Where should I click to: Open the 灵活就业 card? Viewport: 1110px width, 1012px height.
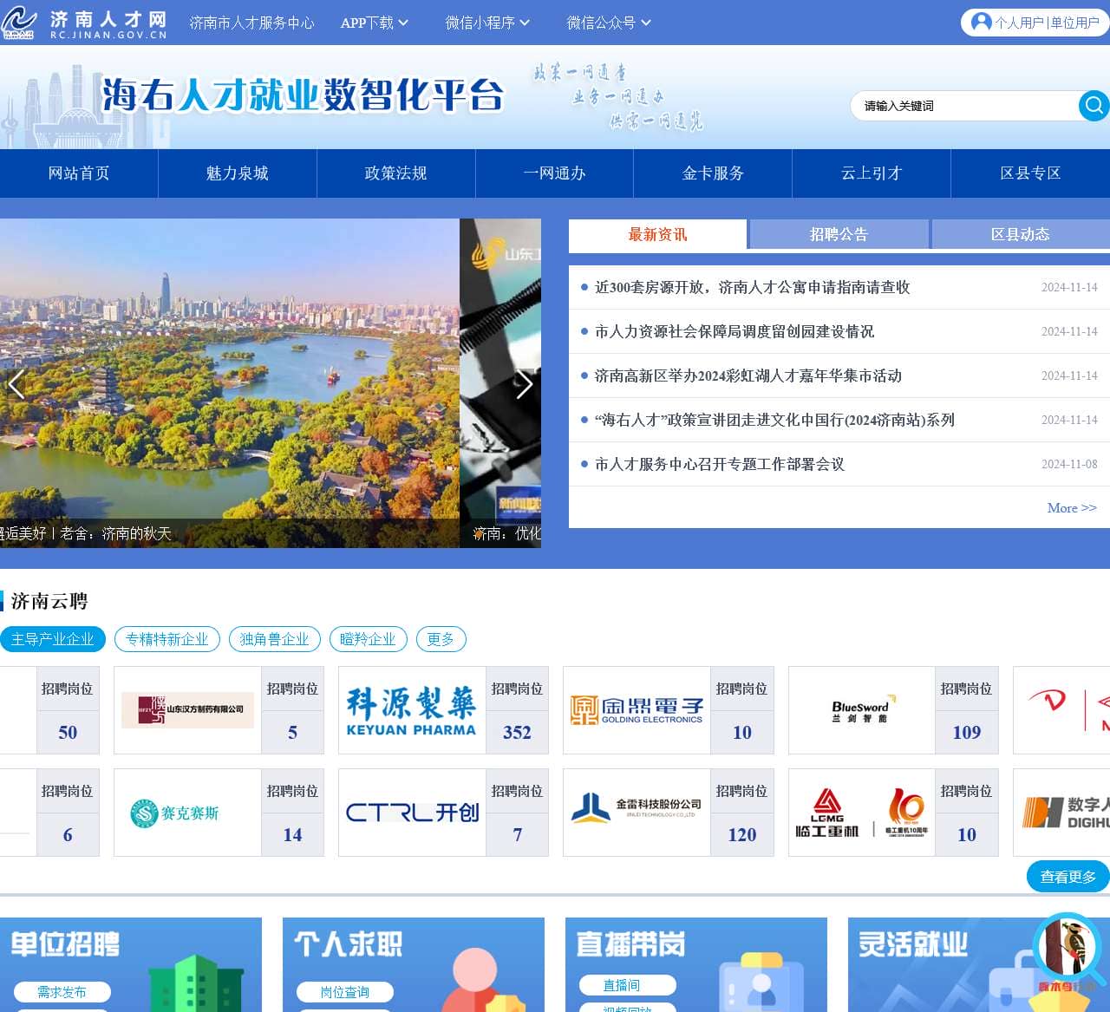[x=978, y=964]
